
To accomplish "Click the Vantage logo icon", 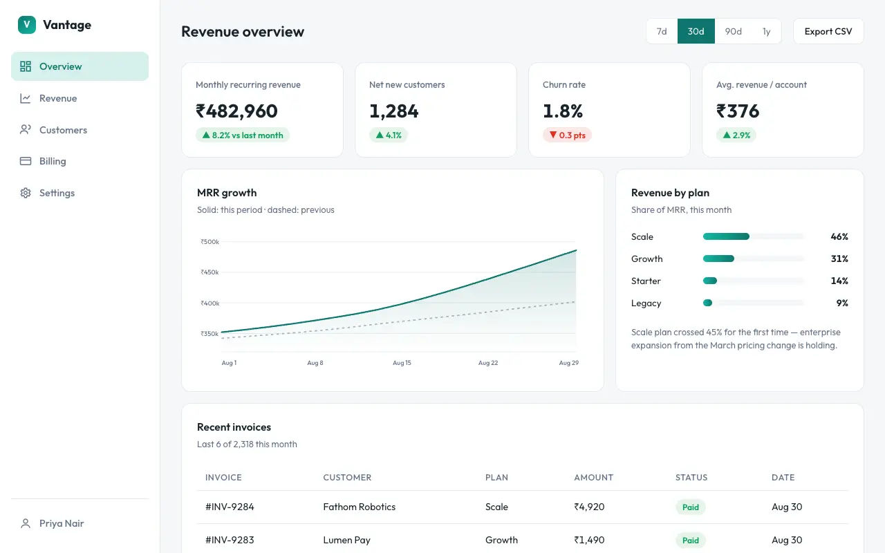I will tap(26, 25).
